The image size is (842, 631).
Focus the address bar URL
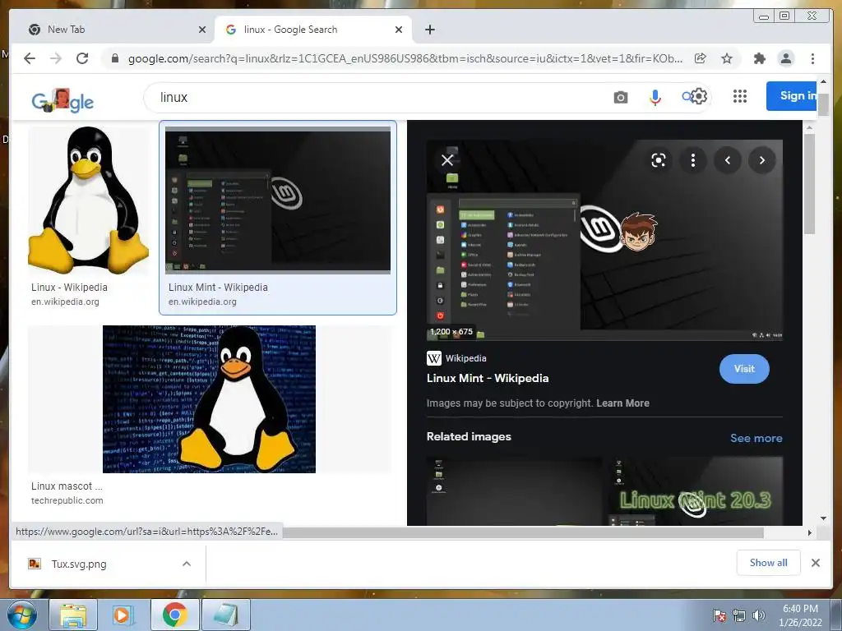(405, 58)
